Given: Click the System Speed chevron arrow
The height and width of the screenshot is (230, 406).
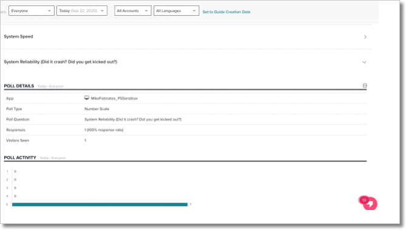Looking at the screenshot, I should [x=365, y=37].
